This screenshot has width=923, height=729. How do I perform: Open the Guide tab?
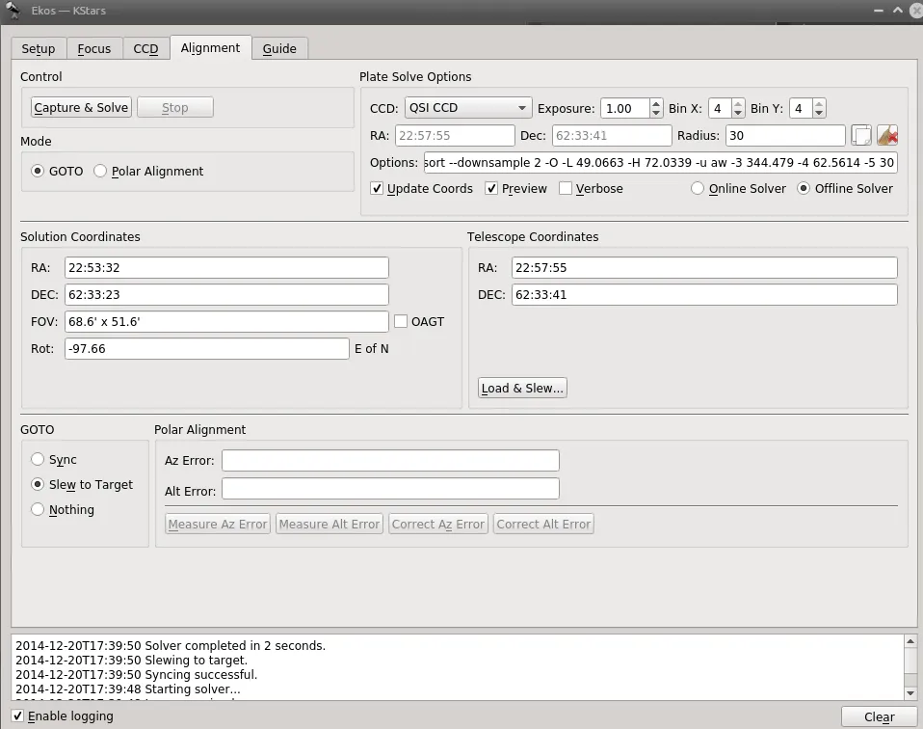(x=279, y=48)
